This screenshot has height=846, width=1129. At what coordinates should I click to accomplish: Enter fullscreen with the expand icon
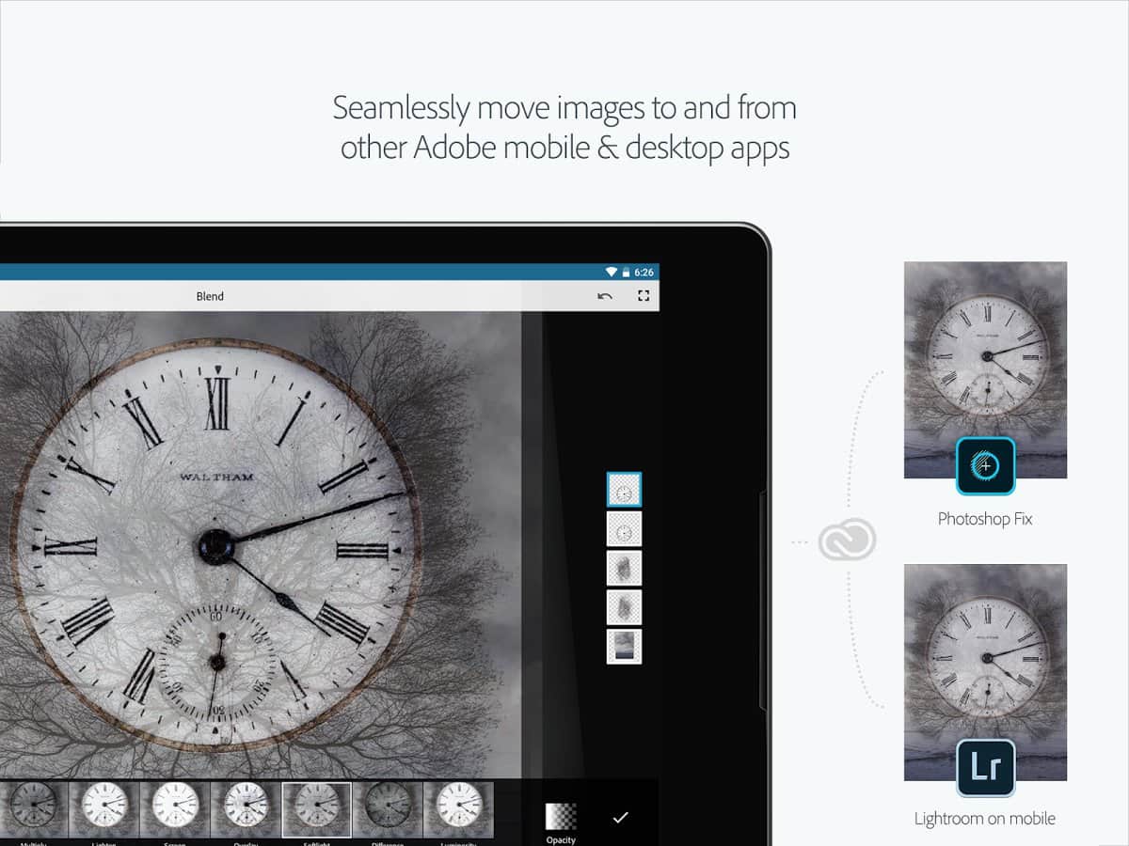pyautogui.click(x=644, y=296)
